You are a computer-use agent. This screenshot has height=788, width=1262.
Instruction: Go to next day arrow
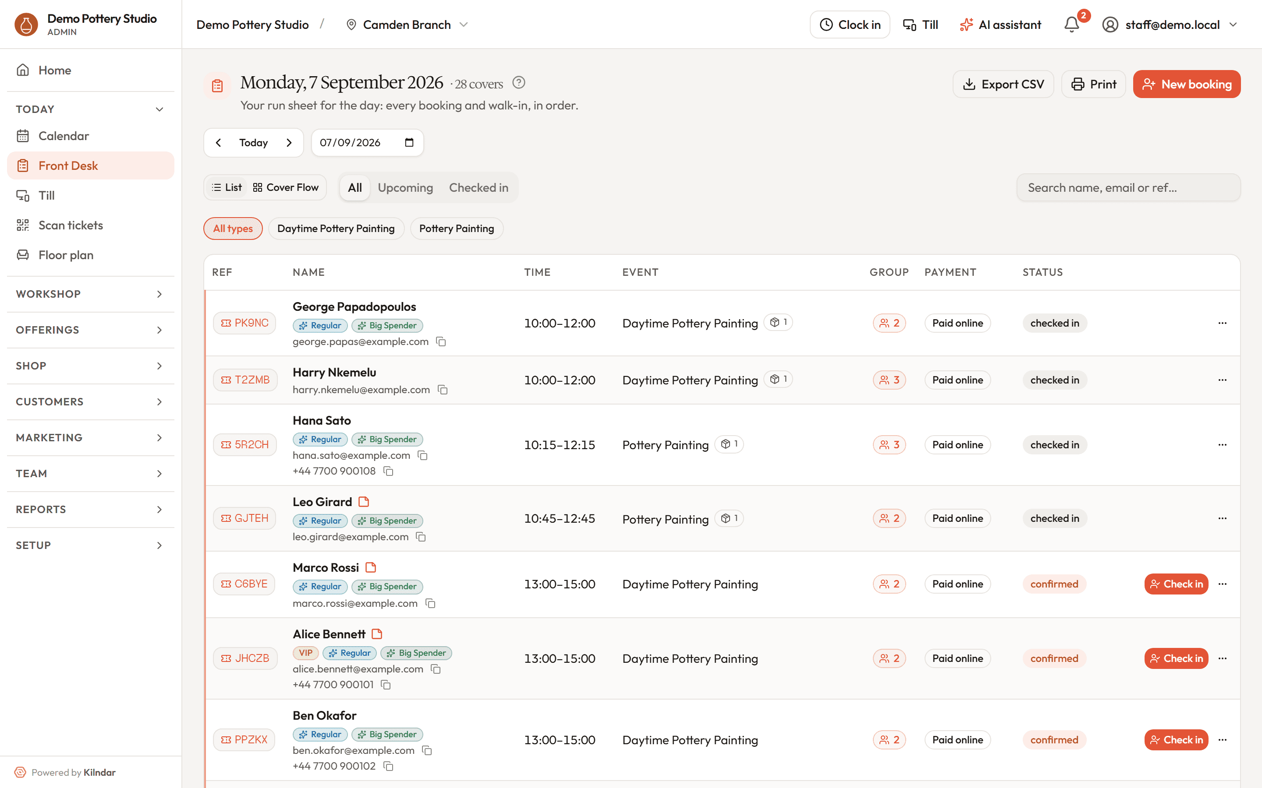pos(289,143)
